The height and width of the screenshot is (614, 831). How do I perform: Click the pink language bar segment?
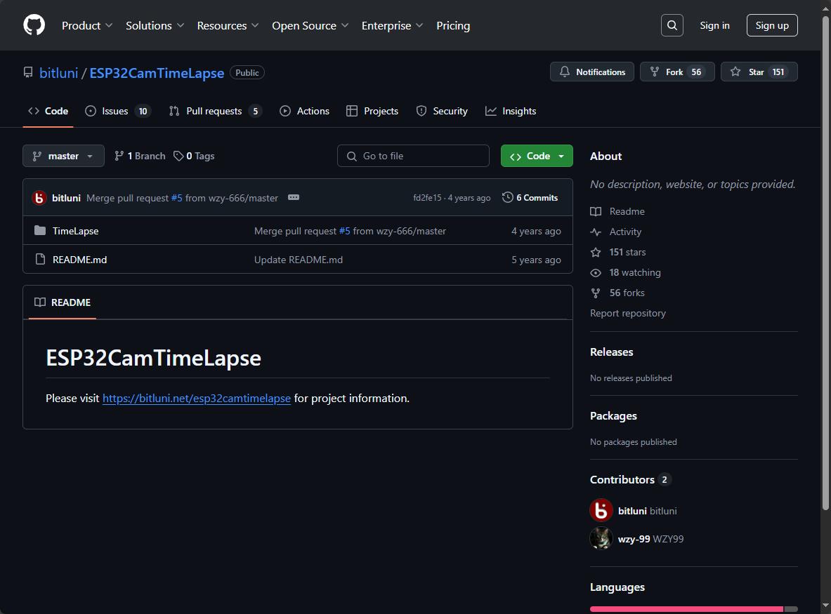(686, 609)
